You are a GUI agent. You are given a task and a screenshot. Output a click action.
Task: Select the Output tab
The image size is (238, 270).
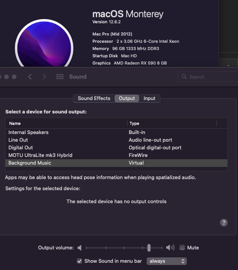pos(127,98)
